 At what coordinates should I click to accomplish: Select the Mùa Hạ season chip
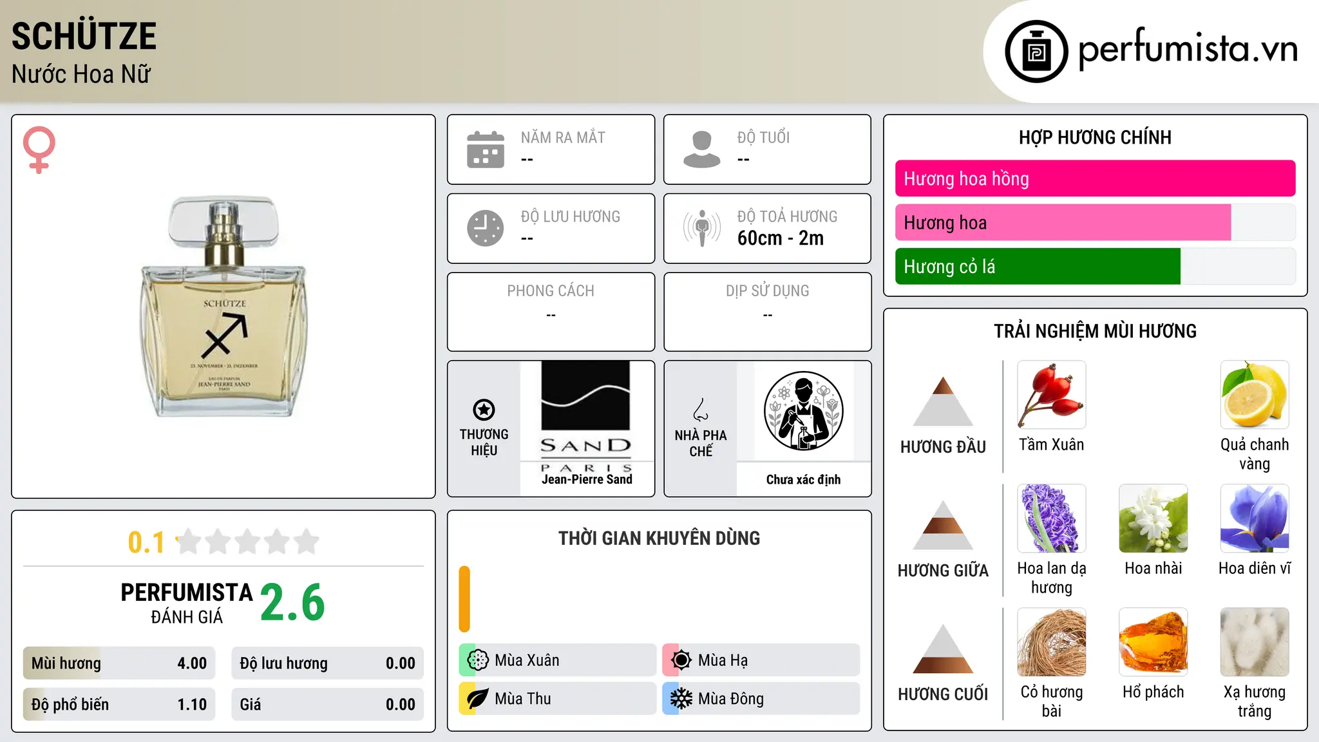coord(761,660)
